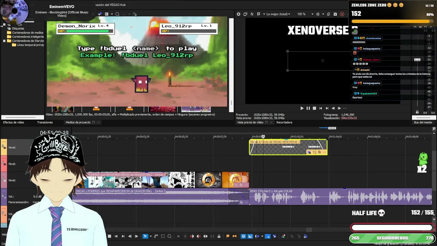Image resolution: width=437 pixels, height=246 pixels.
Task: Close the Medios de proyecto tab
Action: point(98,122)
